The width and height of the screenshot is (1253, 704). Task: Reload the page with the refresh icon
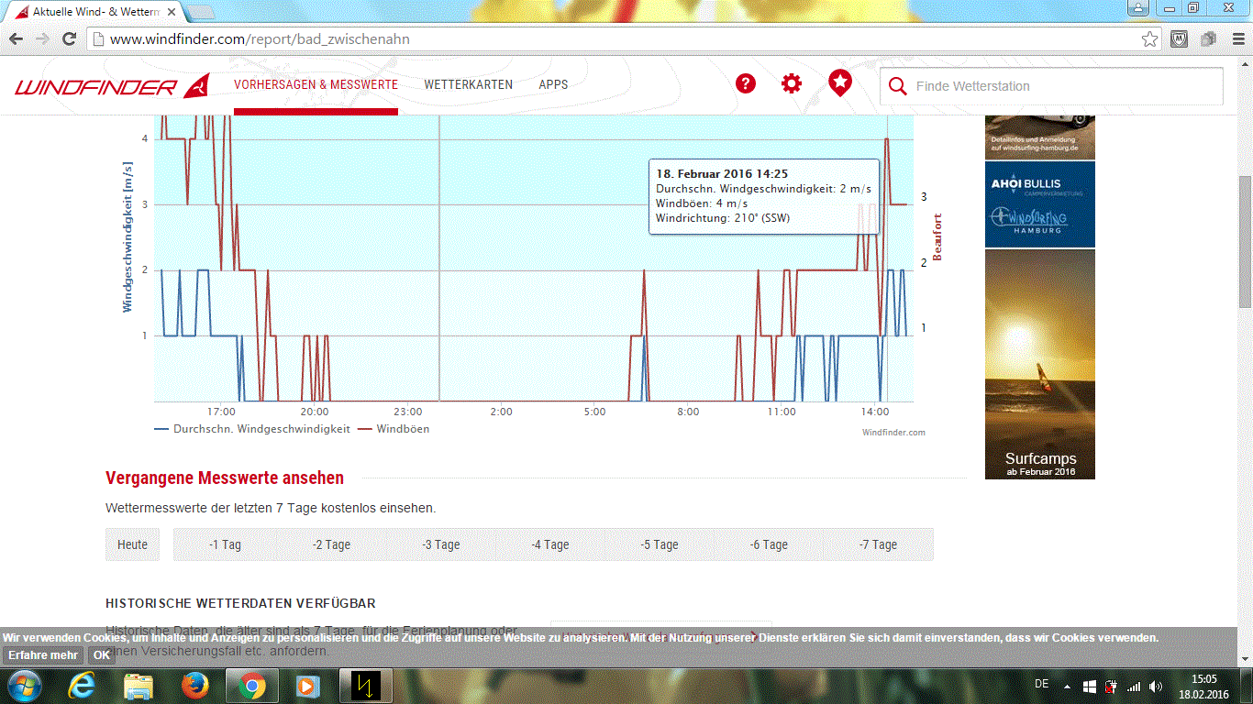tap(69, 39)
